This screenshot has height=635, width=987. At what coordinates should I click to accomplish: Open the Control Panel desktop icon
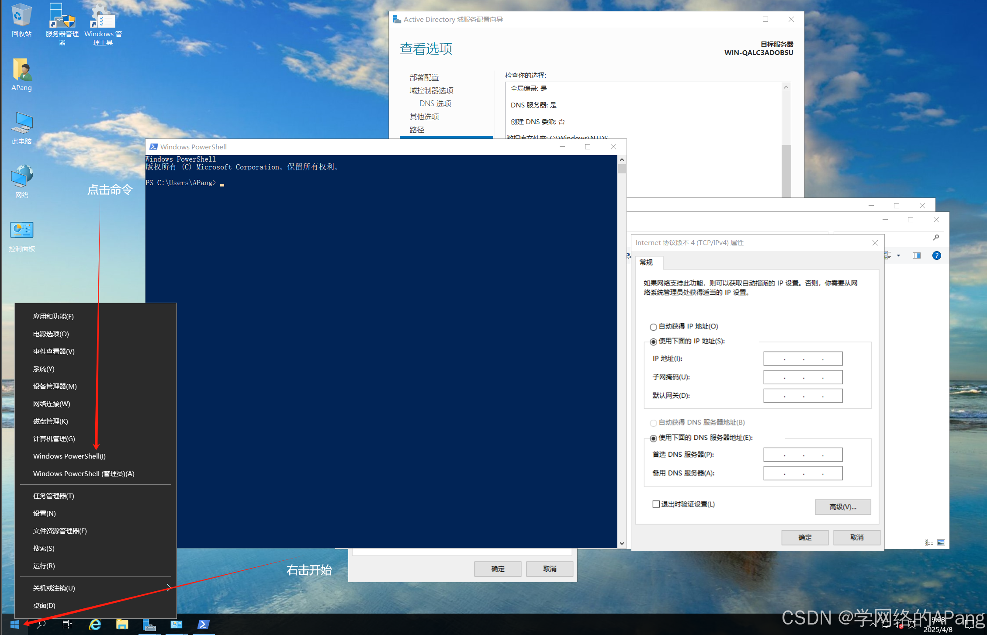21,236
